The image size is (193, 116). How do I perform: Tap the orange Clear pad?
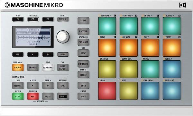[x=107, y=48]
